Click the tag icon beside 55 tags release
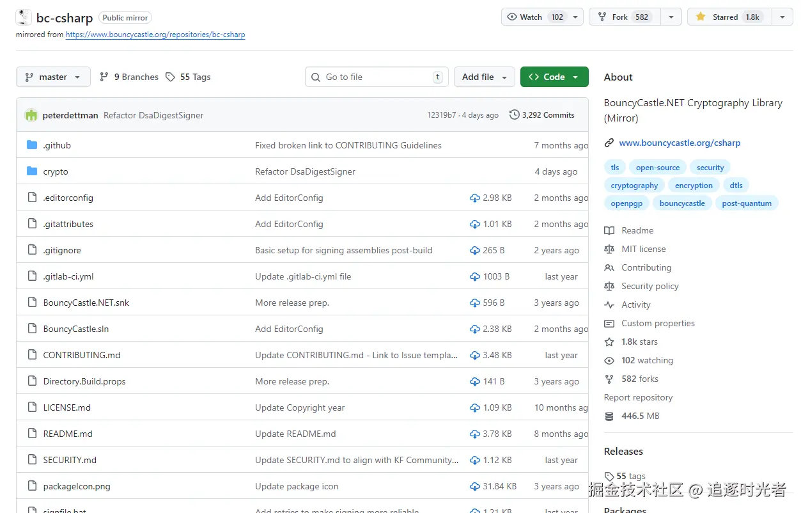This screenshot has width=801, height=513. click(609, 477)
